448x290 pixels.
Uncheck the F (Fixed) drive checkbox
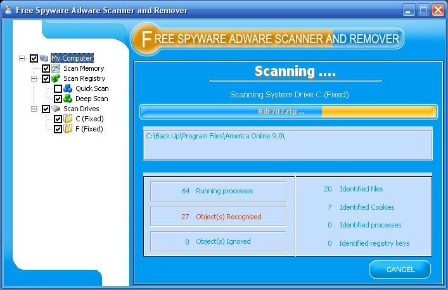click(x=58, y=129)
